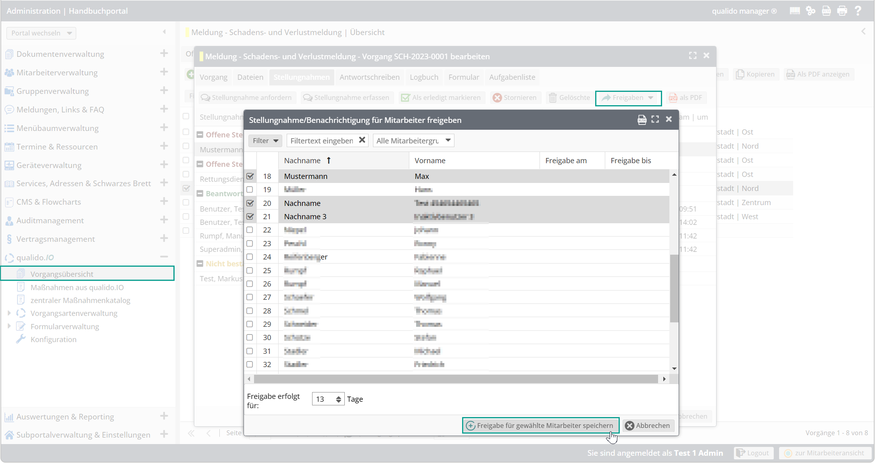Expand Vorgangsartenverwaltung tree node arrow
This screenshot has width=875, height=463.
tap(9, 313)
